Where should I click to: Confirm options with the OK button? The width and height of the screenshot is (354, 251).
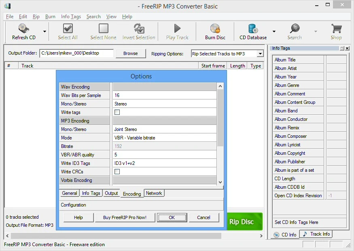[x=172, y=217]
